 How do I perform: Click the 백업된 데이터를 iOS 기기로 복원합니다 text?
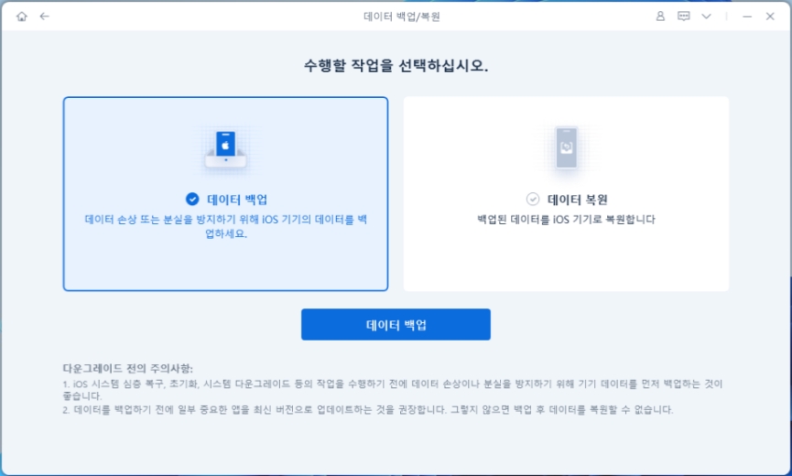[x=566, y=220]
